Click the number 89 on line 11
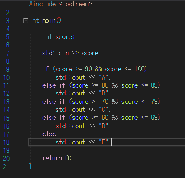The height and width of the screenshot is (178, 185). (x=154, y=85)
